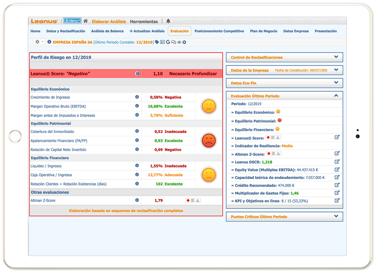
Task: Open the notifications bell icon
Action: (x=168, y=21)
